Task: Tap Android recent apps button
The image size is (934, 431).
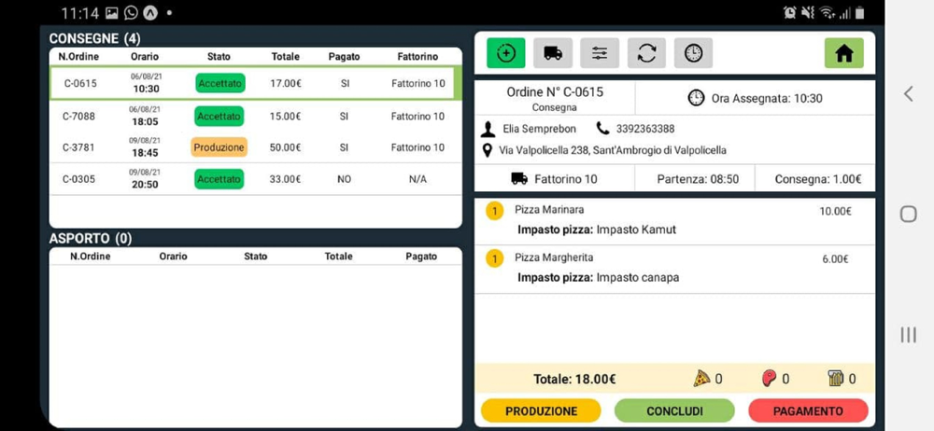Action: pyautogui.click(x=909, y=335)
